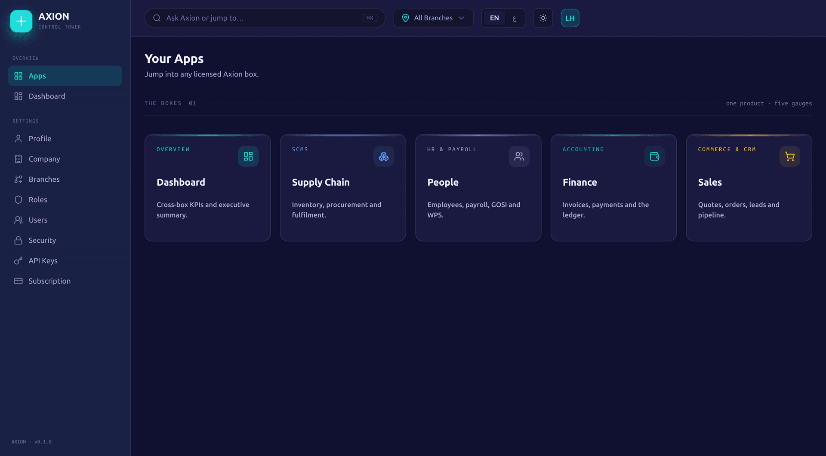Go to Security settings

tap(65, 240)
